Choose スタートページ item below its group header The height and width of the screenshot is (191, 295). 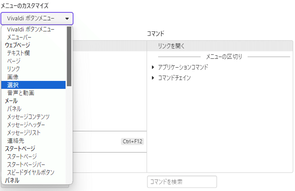click(x=34, y=157)
